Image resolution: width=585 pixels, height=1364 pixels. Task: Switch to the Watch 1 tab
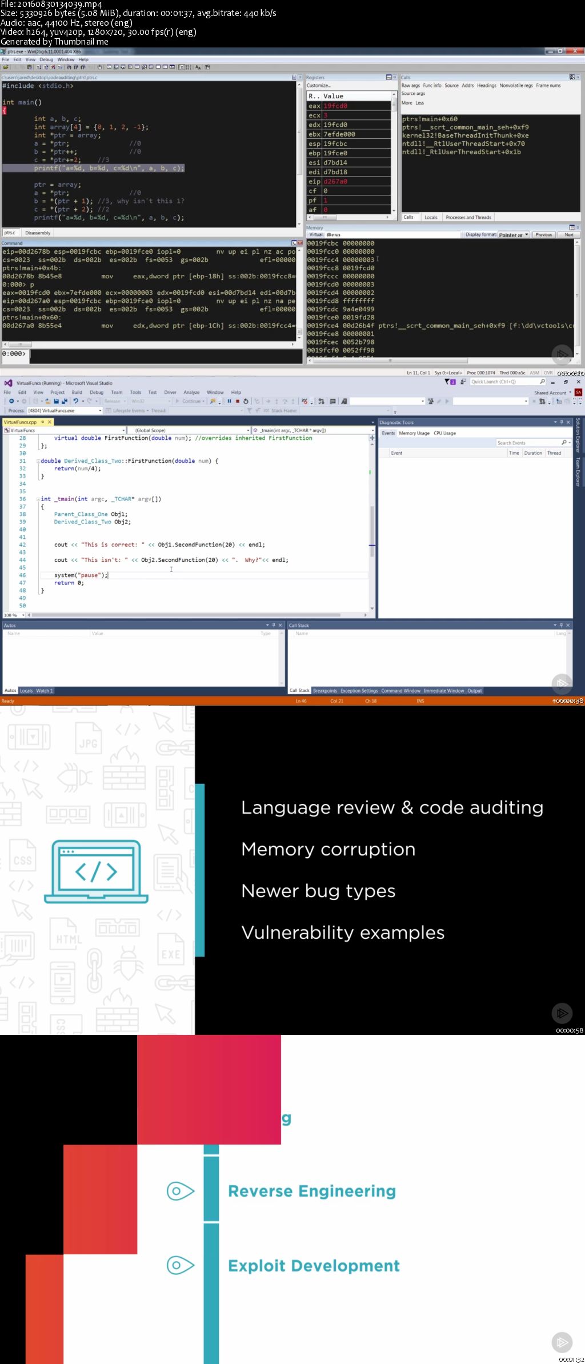click(45, 691)
